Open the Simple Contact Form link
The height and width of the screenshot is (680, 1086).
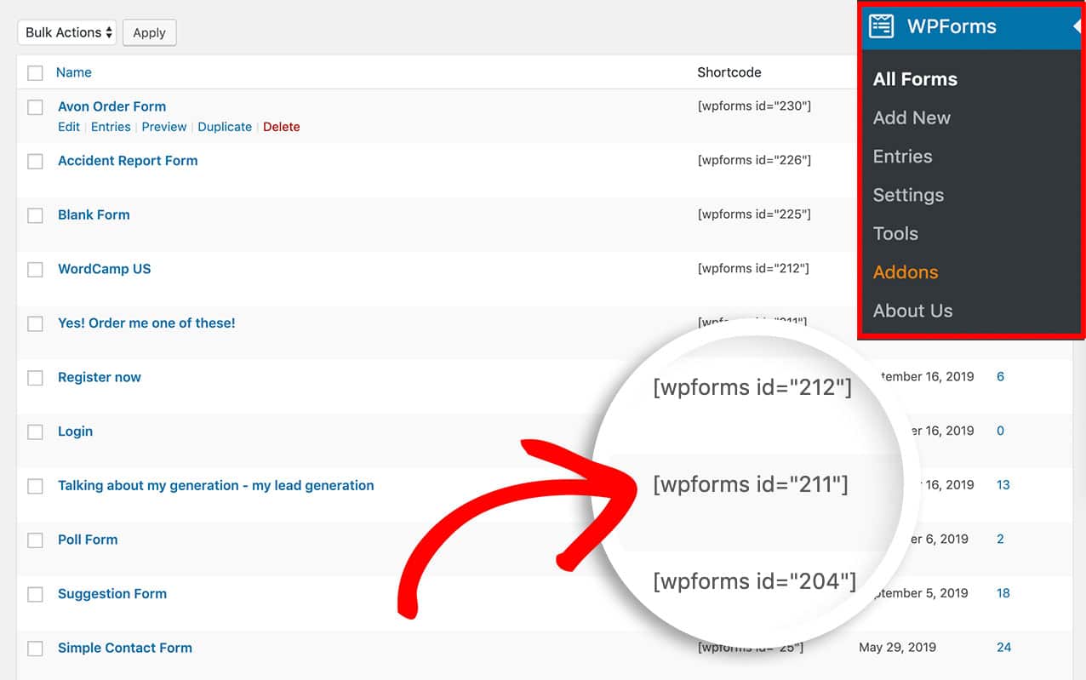(x=125, y=648)
